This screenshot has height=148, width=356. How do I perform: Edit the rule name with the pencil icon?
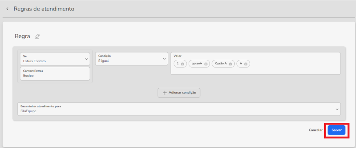coord(37,36)
